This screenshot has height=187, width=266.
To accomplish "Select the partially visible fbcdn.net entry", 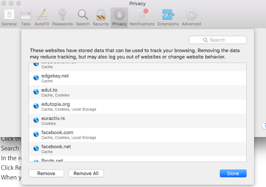I will point(138,159).
